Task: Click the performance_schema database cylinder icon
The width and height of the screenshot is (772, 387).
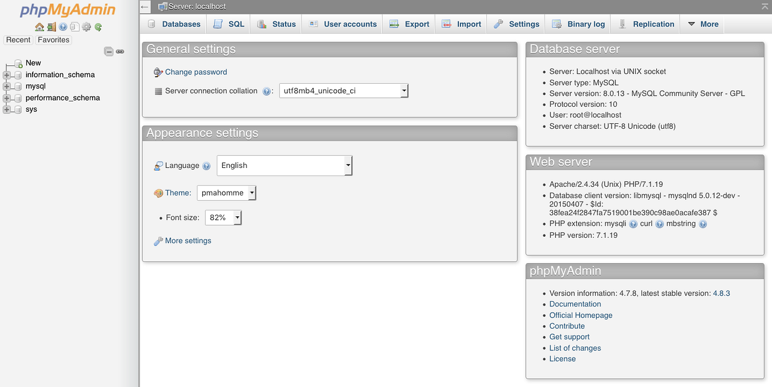Action: (18, 98)
